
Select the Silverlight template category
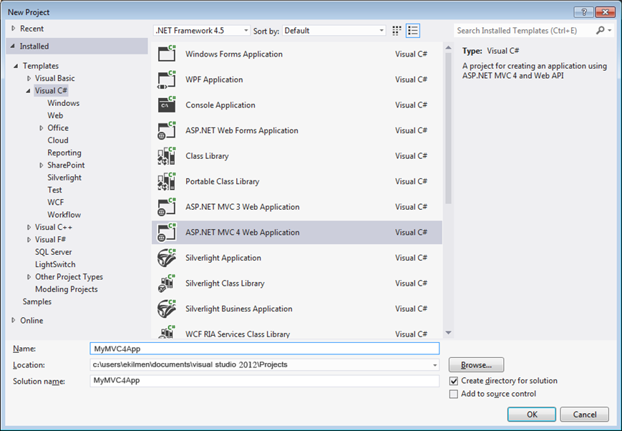64,178
